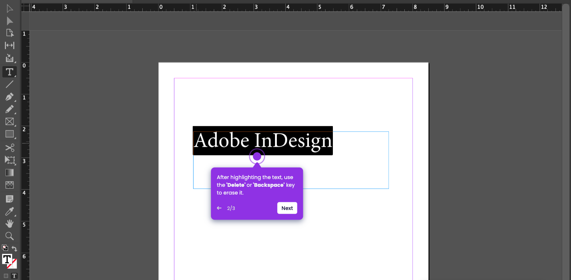Select the Gradient Swatch tool
Screen dimensions: 571x280
coord(10,172)
